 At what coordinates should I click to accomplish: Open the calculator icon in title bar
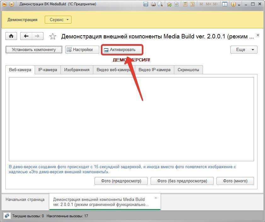point(185,4)
